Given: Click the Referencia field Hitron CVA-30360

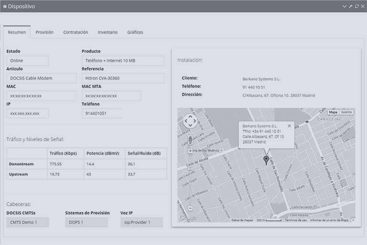Looking at the screenshot, I should point(123,78).
